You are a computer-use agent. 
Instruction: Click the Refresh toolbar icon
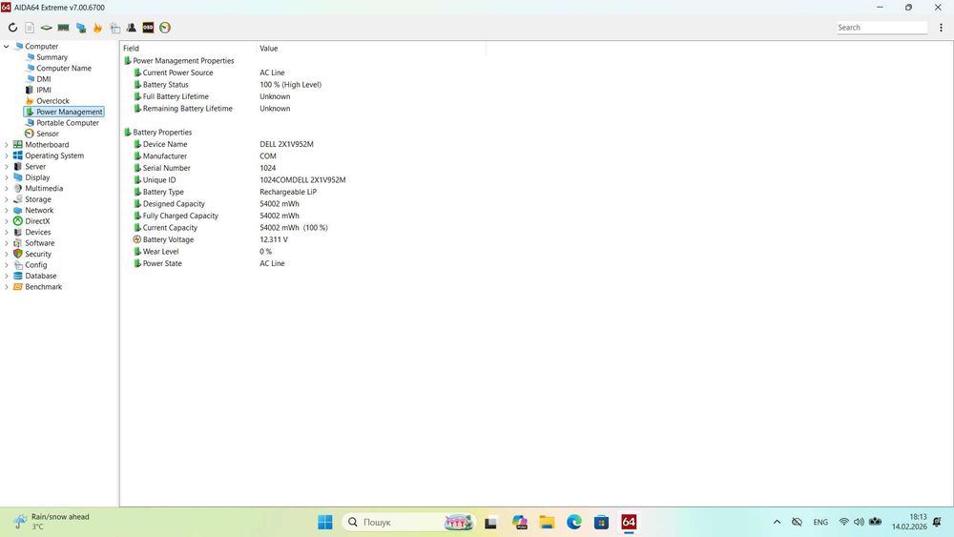12,28
